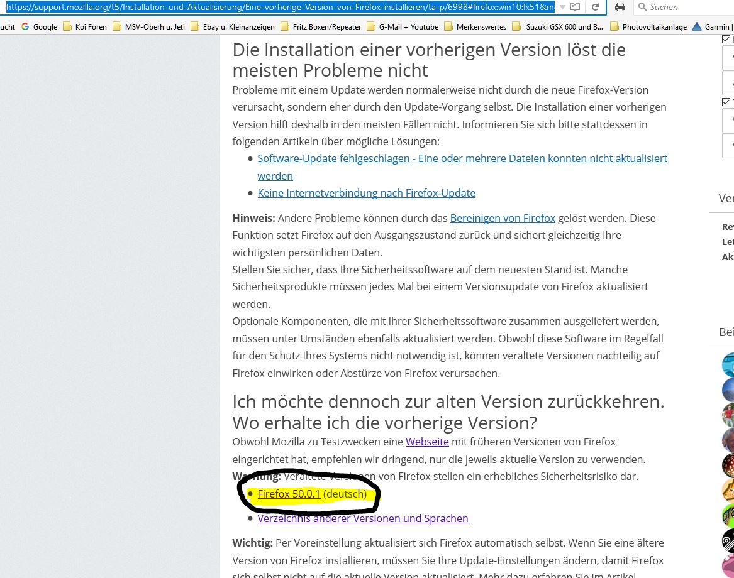Screen dimensions: 734x578
Task: Click the search magnifier icon
Action: point(642,7)
